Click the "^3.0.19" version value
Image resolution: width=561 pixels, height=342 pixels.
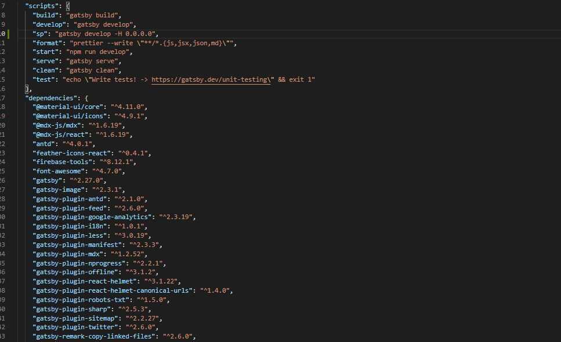[131, 235]
